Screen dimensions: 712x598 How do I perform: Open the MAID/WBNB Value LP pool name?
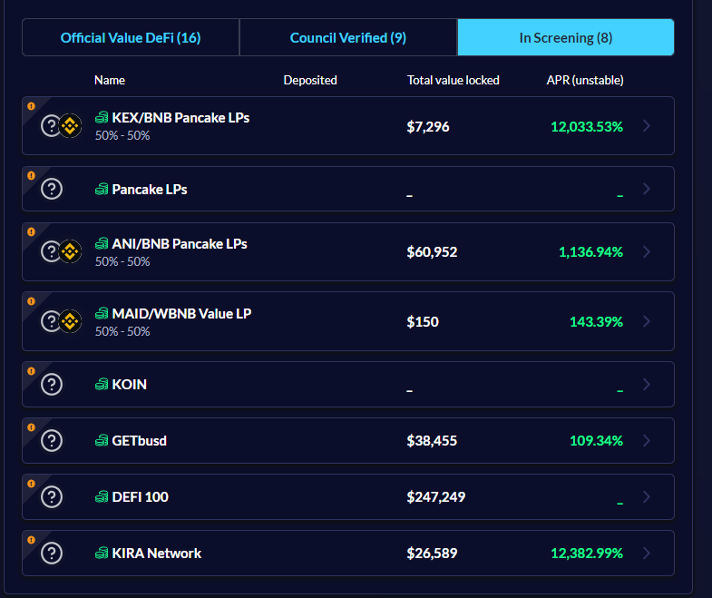pos(181,314)
